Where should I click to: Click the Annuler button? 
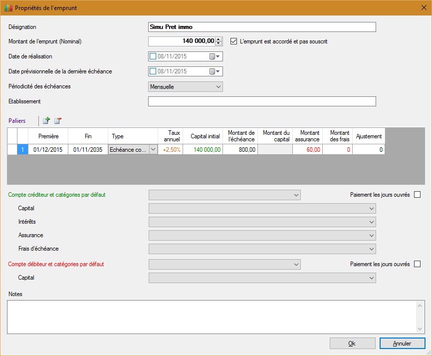[x=402, y=344]
